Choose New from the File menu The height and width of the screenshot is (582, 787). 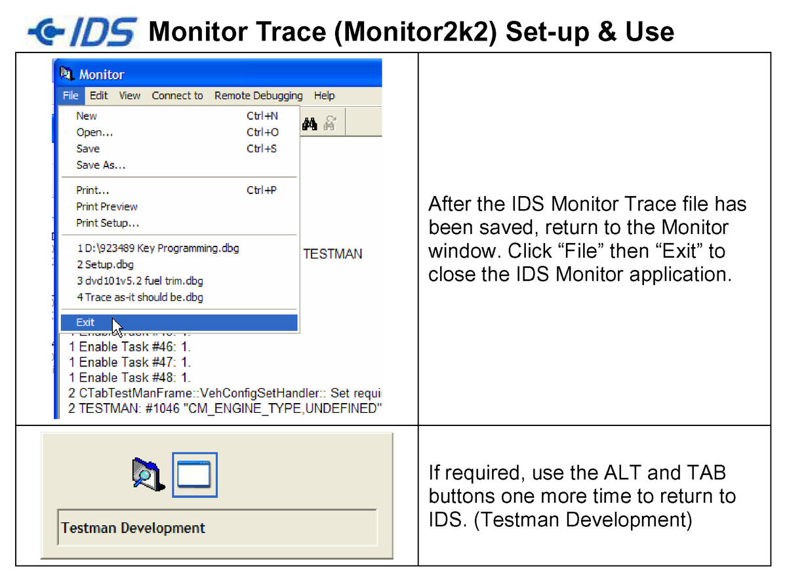coord(179,116)
